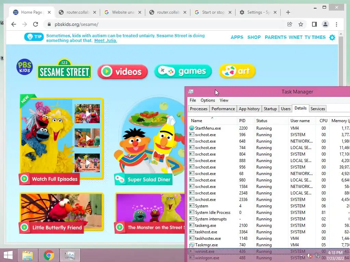The width and height of the screenshot is (350, 262).
Task: Open the Users tab in Task Manager
Action: pos(285,109)
